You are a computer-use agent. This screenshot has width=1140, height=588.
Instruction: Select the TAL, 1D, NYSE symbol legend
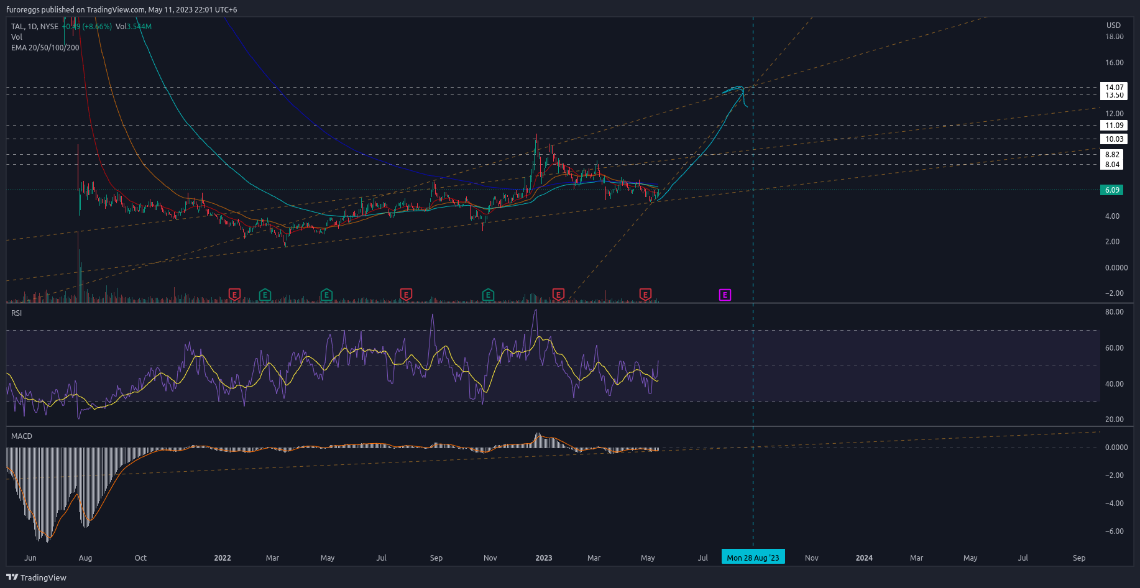[35, 27]
